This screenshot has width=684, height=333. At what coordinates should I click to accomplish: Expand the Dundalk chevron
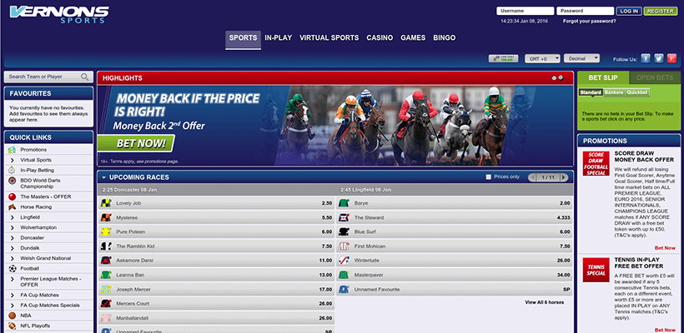13,248
